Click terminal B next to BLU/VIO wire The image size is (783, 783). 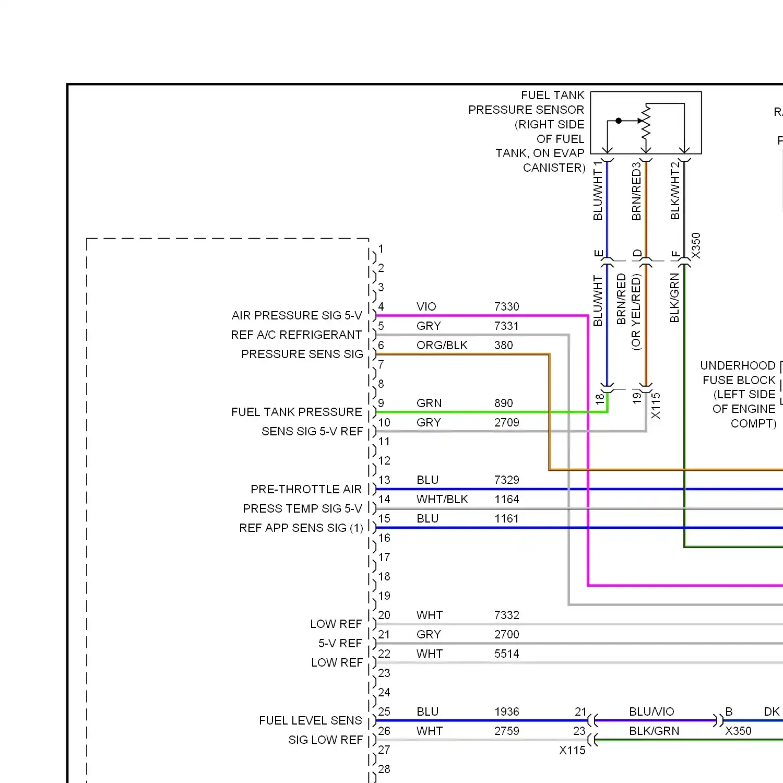(x=729, y=711)
